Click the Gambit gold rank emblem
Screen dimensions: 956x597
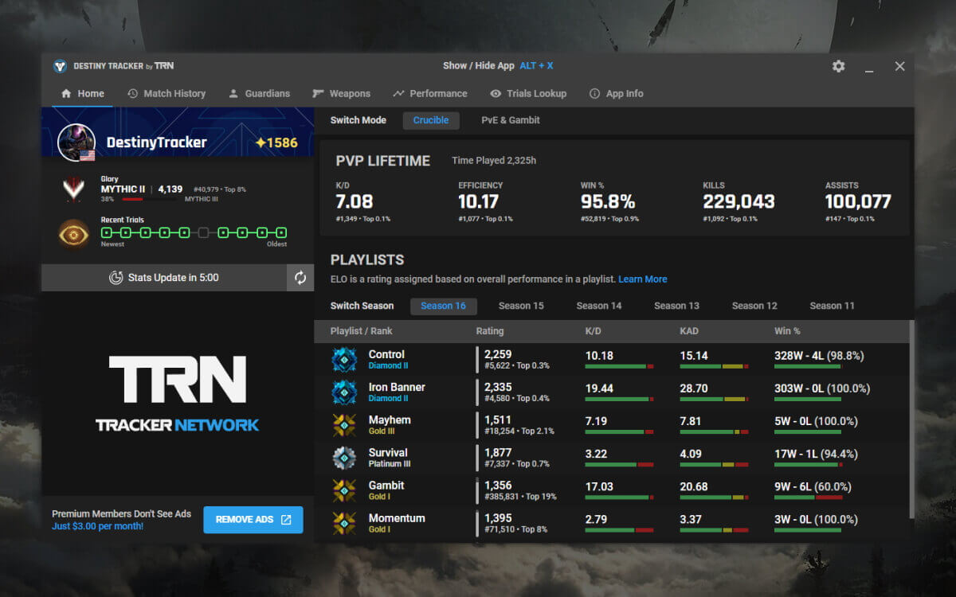click(x=344, y=490)
